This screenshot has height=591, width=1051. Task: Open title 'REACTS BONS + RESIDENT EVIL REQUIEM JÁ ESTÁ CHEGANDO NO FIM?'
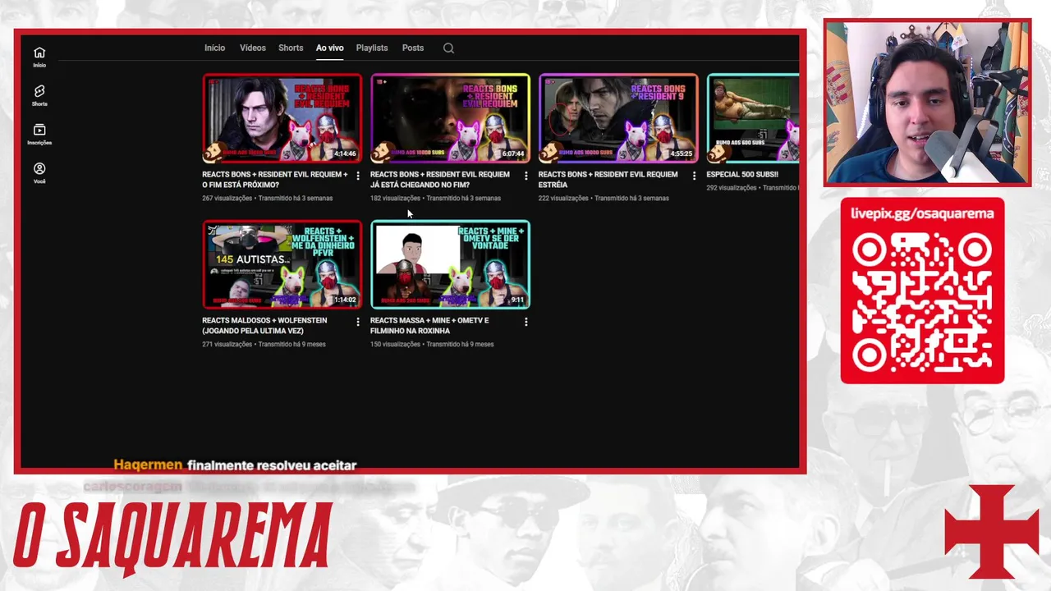pos(440,180)
